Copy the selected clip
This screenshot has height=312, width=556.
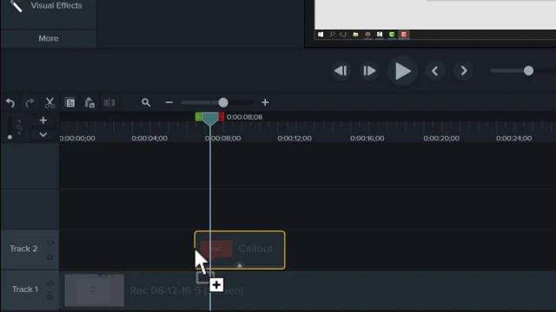click(x=69, y=102)
